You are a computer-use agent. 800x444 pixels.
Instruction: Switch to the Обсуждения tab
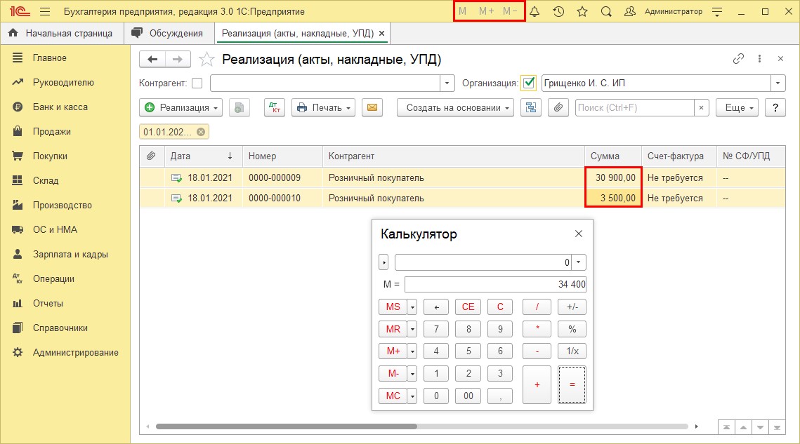pos(169,33)
